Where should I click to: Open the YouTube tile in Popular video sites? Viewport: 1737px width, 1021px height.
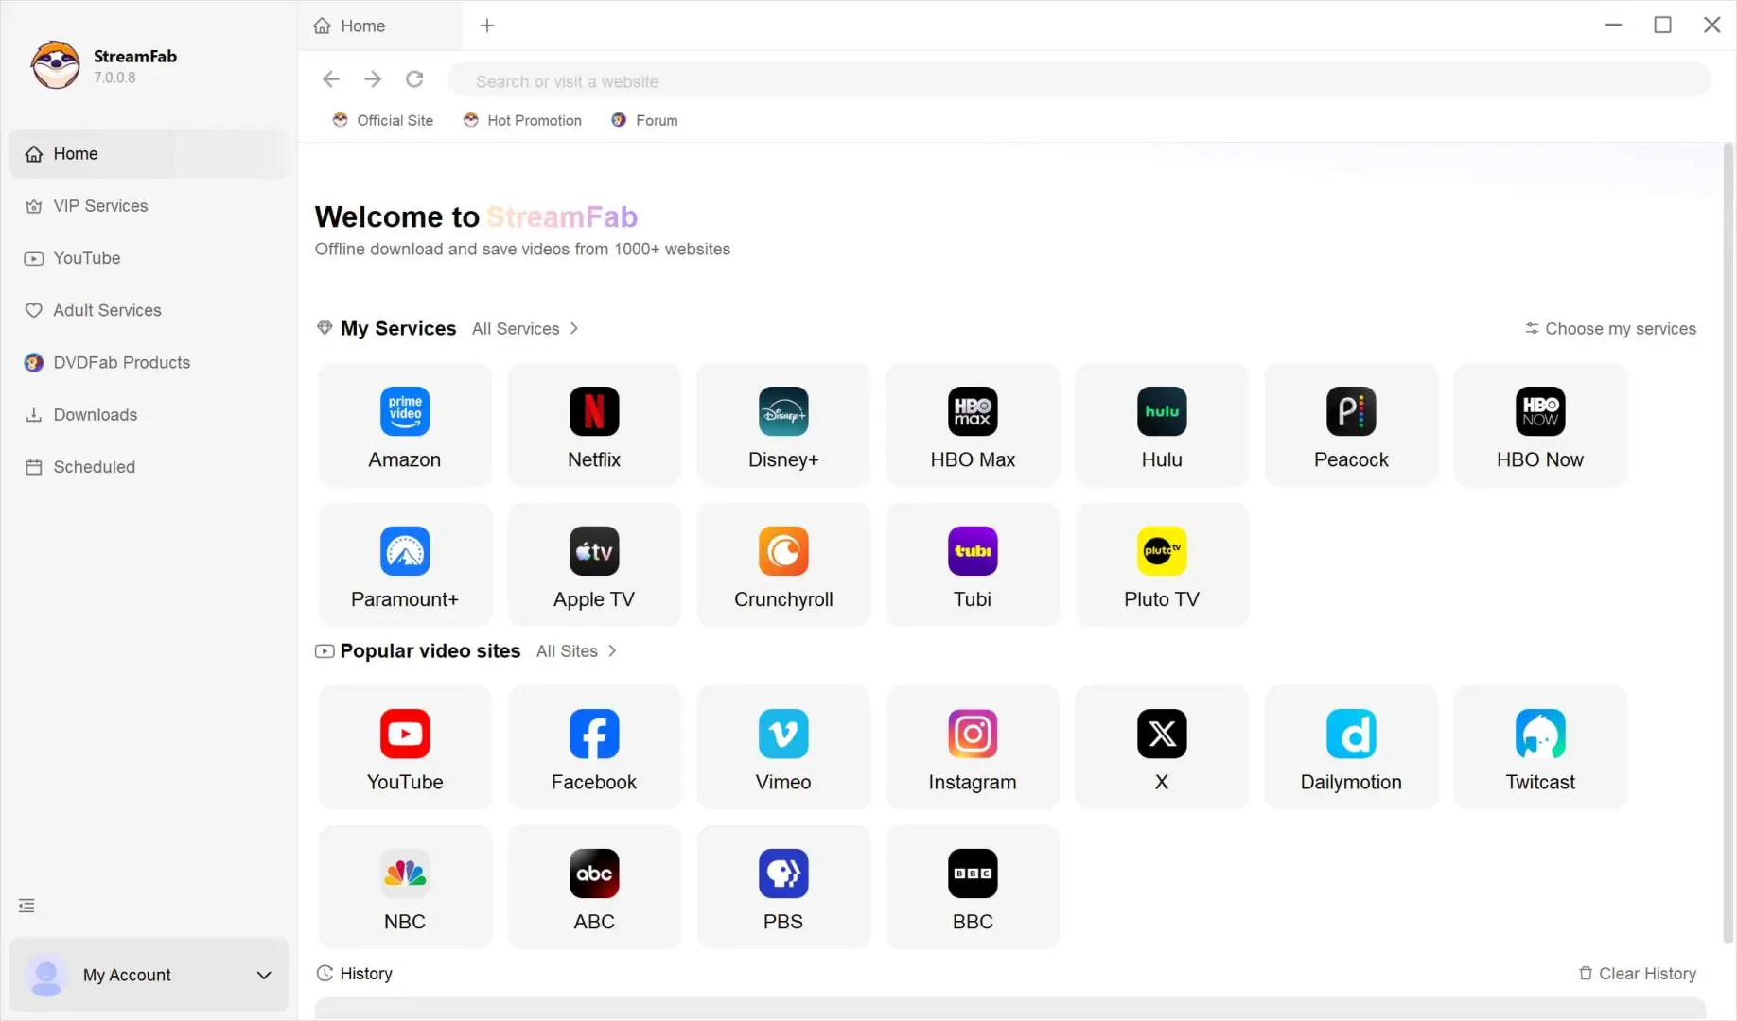(405, 748)
